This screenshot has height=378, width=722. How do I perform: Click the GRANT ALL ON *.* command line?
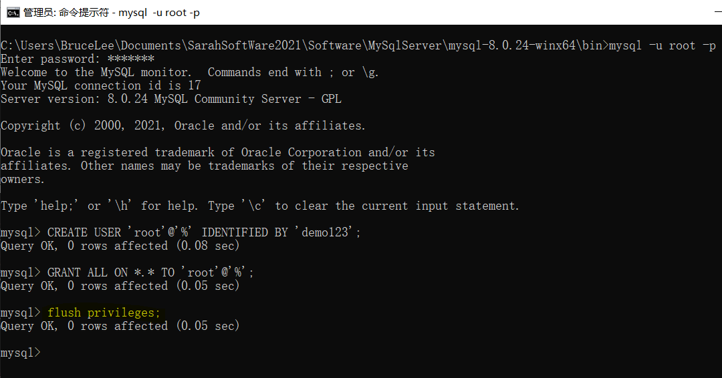(x=127, y=272)
